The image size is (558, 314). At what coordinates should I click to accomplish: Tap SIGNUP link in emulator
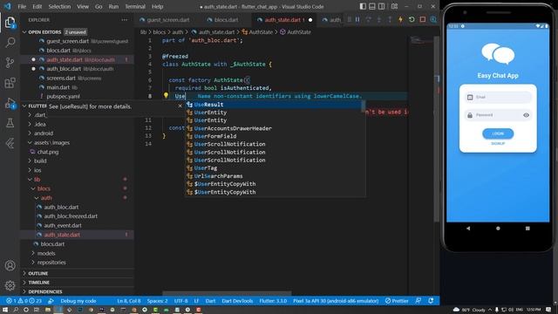(x=498, y=143)
